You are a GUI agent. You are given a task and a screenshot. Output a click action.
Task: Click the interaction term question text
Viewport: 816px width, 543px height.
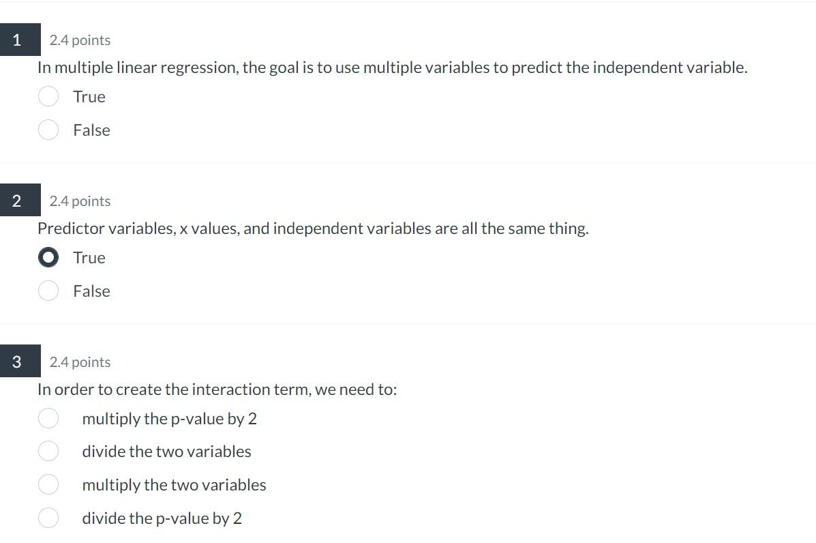click(218, 389)
